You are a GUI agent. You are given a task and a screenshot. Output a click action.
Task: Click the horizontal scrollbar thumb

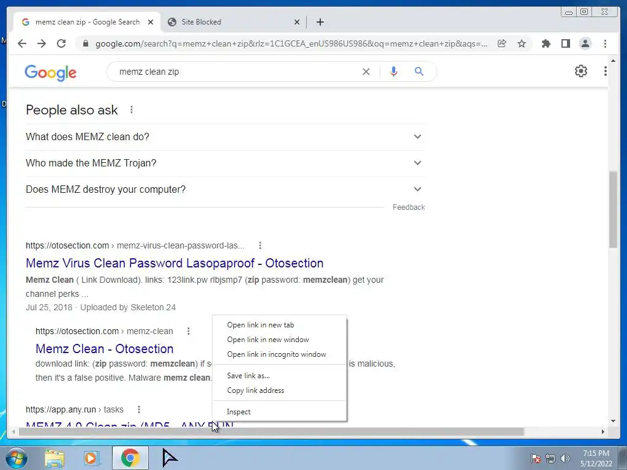coord(271,431)
